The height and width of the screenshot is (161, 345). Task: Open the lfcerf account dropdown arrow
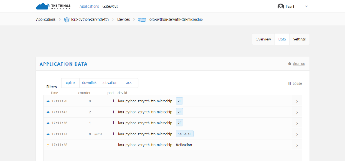tap(307, 7)
